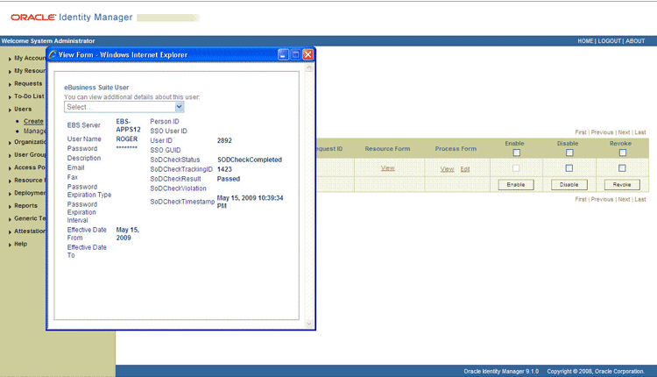
Task: Select User Groups in the left navigation
Action: 30,154
